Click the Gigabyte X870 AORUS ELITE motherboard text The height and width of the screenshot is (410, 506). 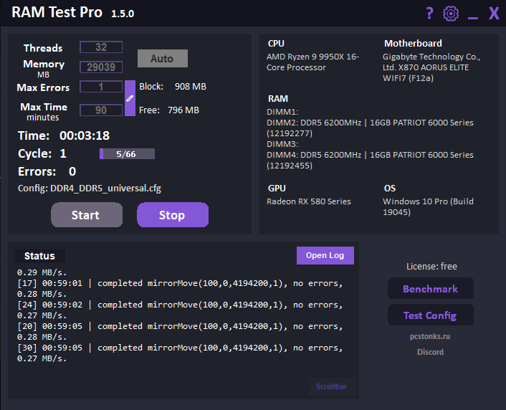click(431, 67)
